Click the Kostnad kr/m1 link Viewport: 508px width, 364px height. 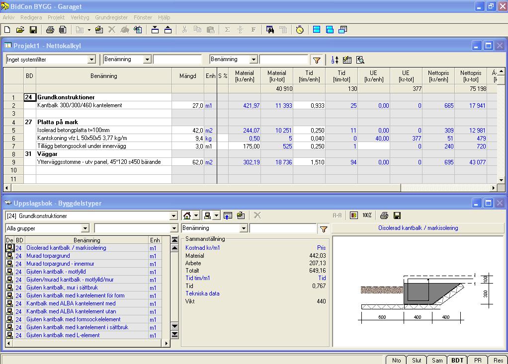coord(202,248)
